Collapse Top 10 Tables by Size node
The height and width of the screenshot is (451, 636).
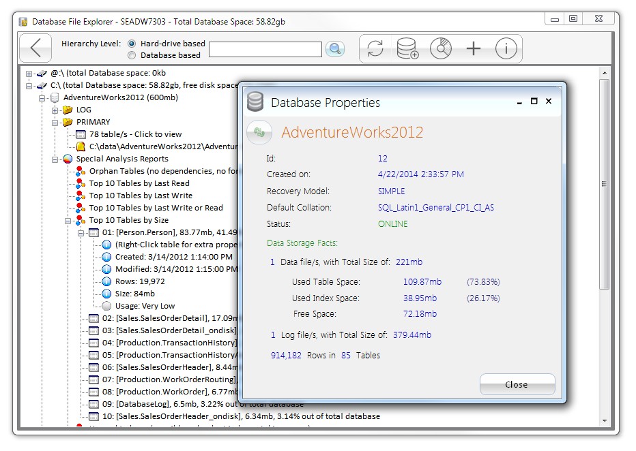(x=68, y=221)
